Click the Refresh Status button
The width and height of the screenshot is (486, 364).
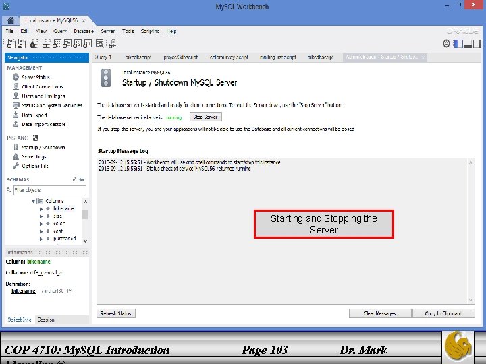click(116, 313)
